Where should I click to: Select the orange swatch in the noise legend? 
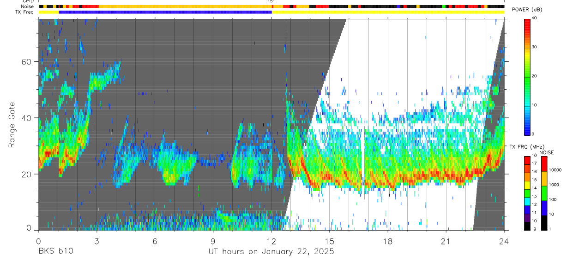coord(544,178)
